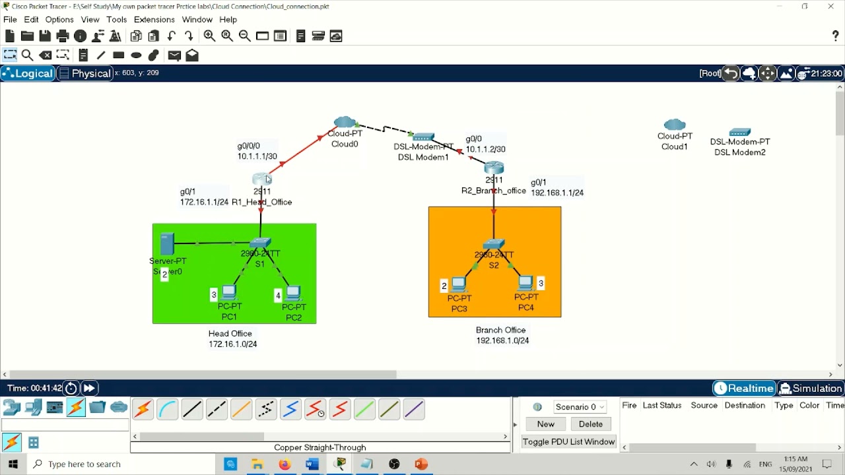Click the Delete scenario button
The height and width of the screenshot is (475, 845).
pyautogui.click(x=591, y=424)
